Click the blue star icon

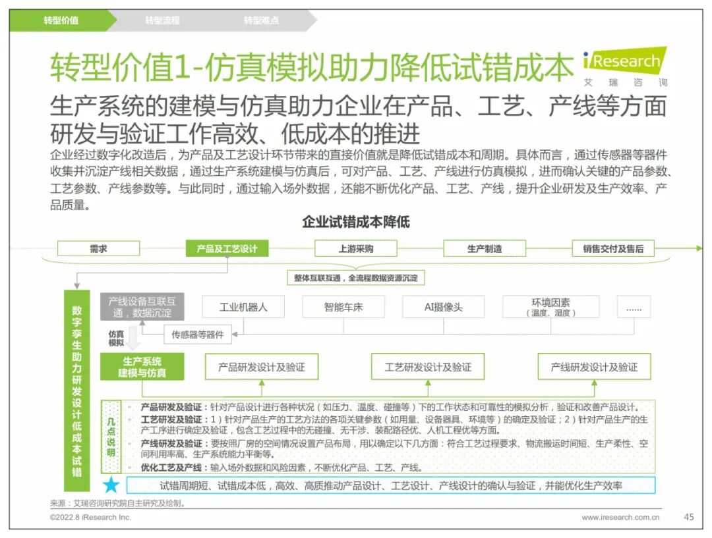tap(111, 485)
